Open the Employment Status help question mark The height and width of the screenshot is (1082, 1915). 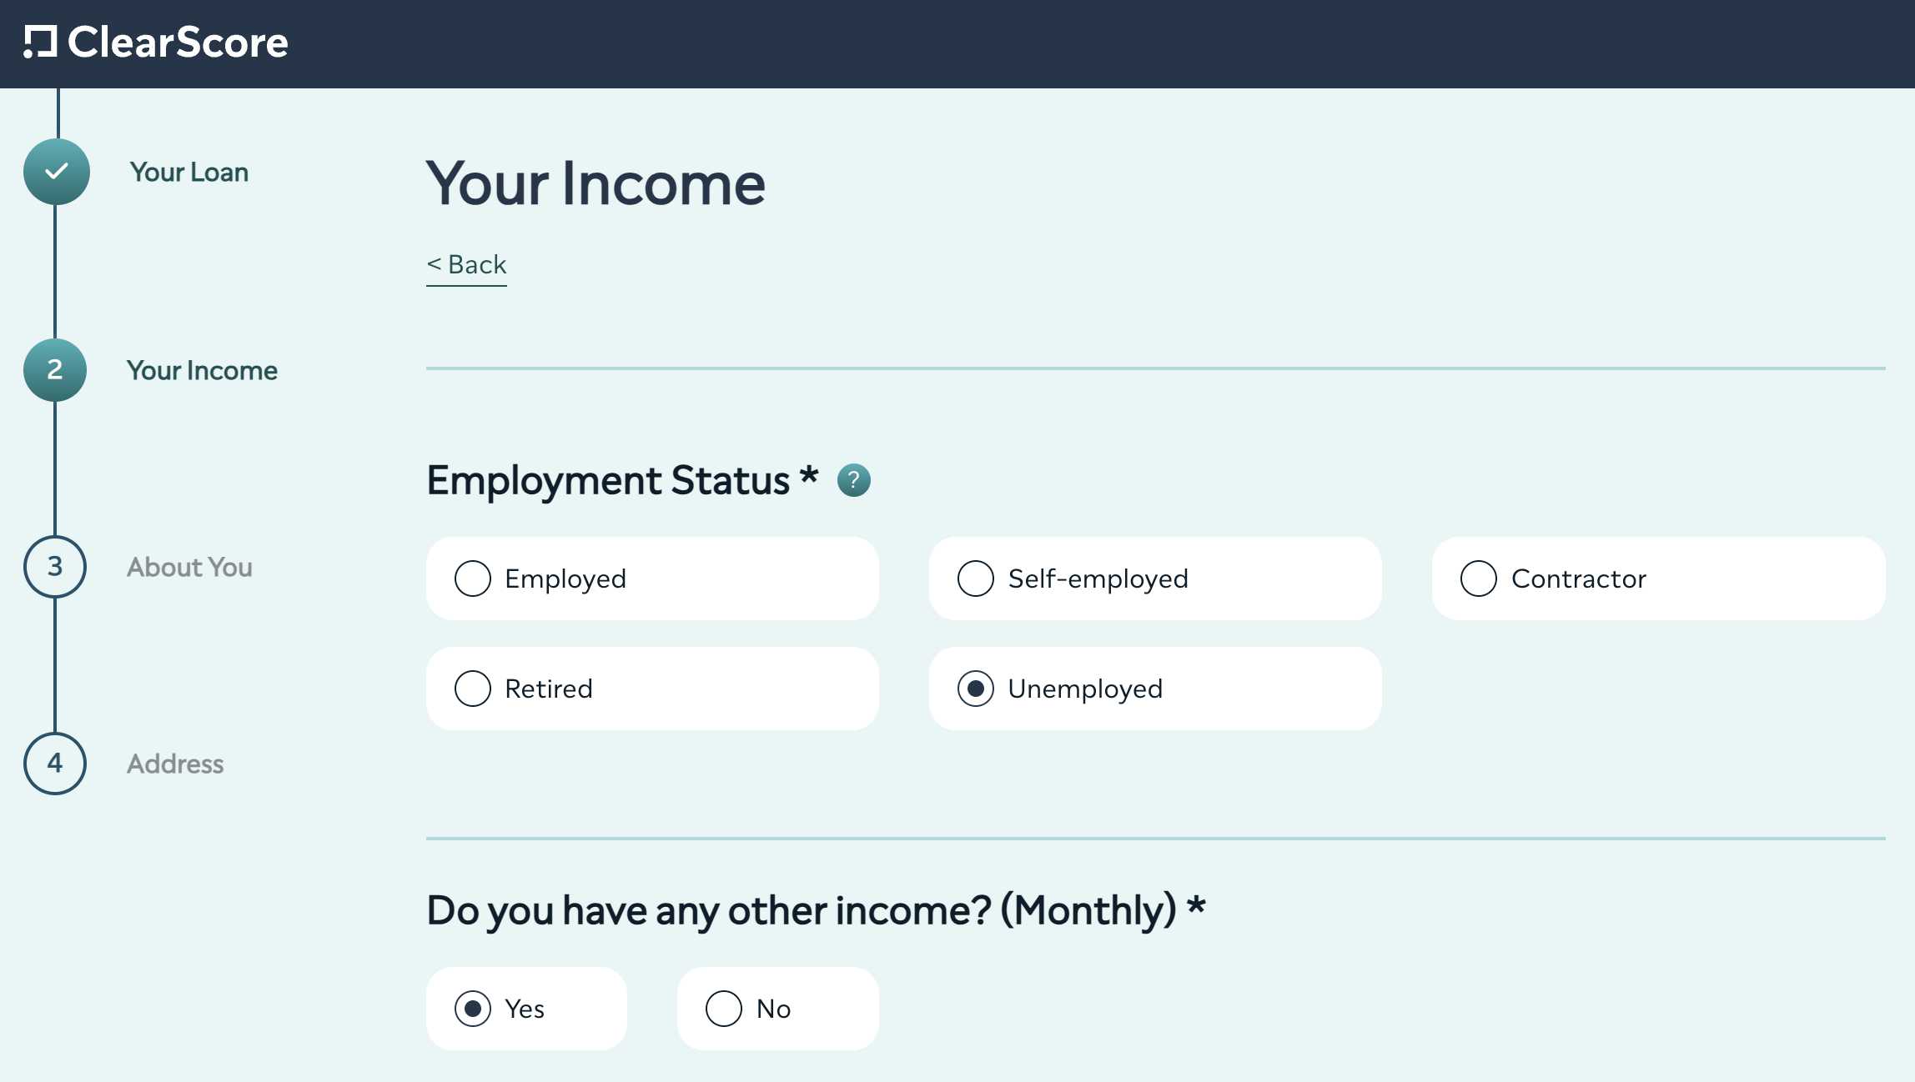853,481
